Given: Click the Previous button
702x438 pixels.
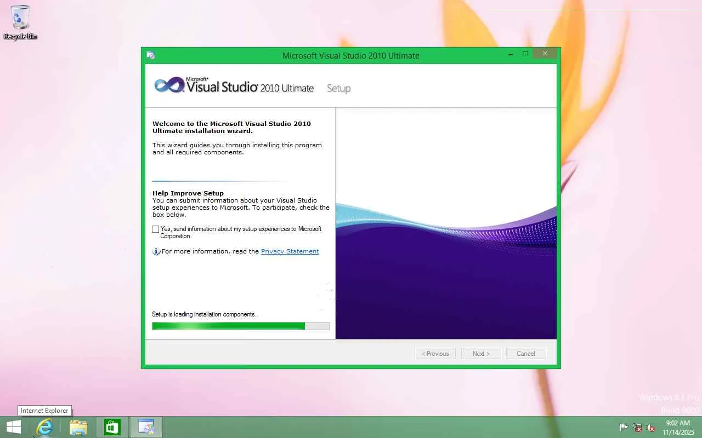Looking at the screenshot, I should (x=435, y=354).
